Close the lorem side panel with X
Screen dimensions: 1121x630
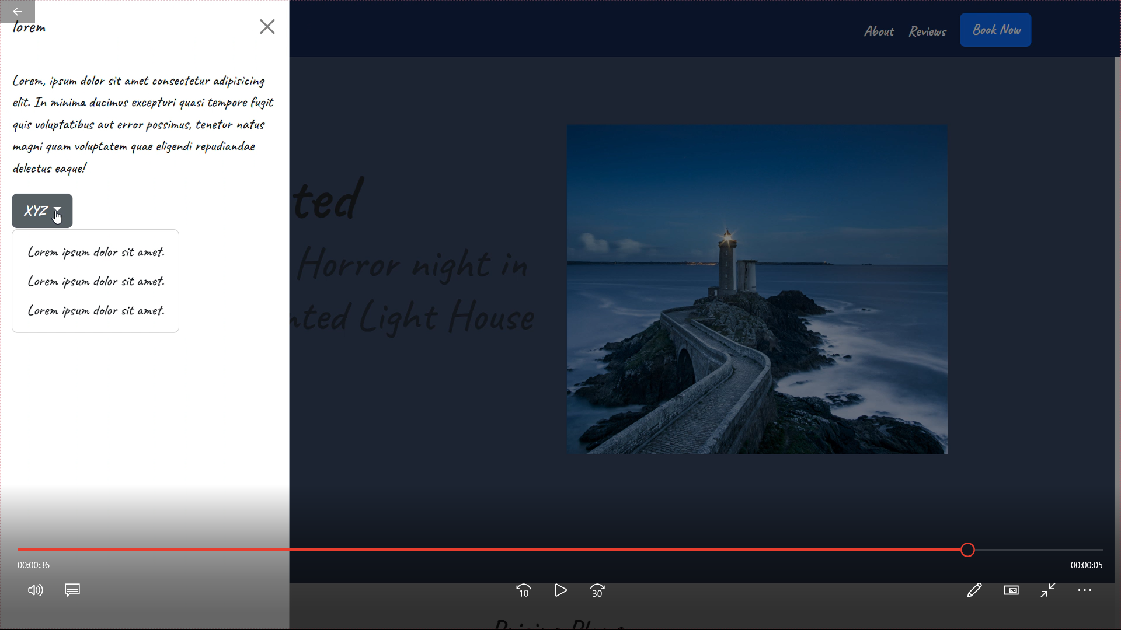point(267,27)
